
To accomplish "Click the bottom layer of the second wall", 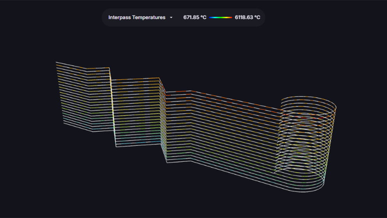I will coord(138,144).
